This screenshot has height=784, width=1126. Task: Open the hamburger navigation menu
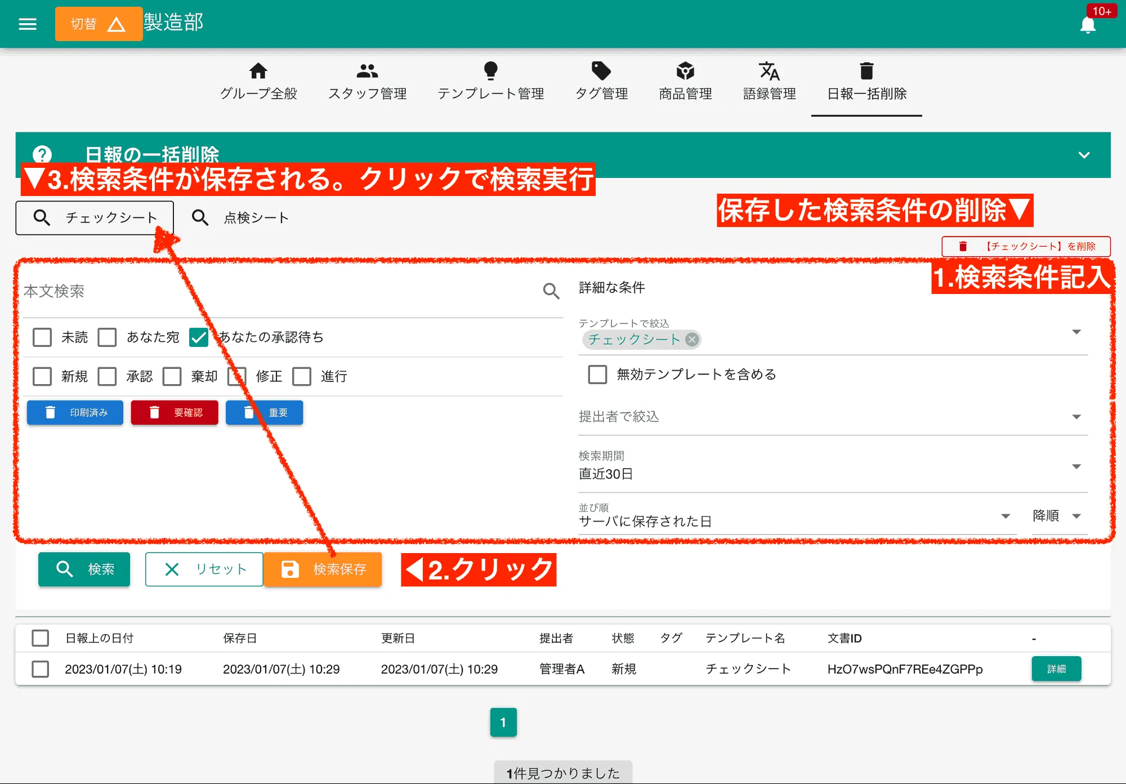click(27, 23)
